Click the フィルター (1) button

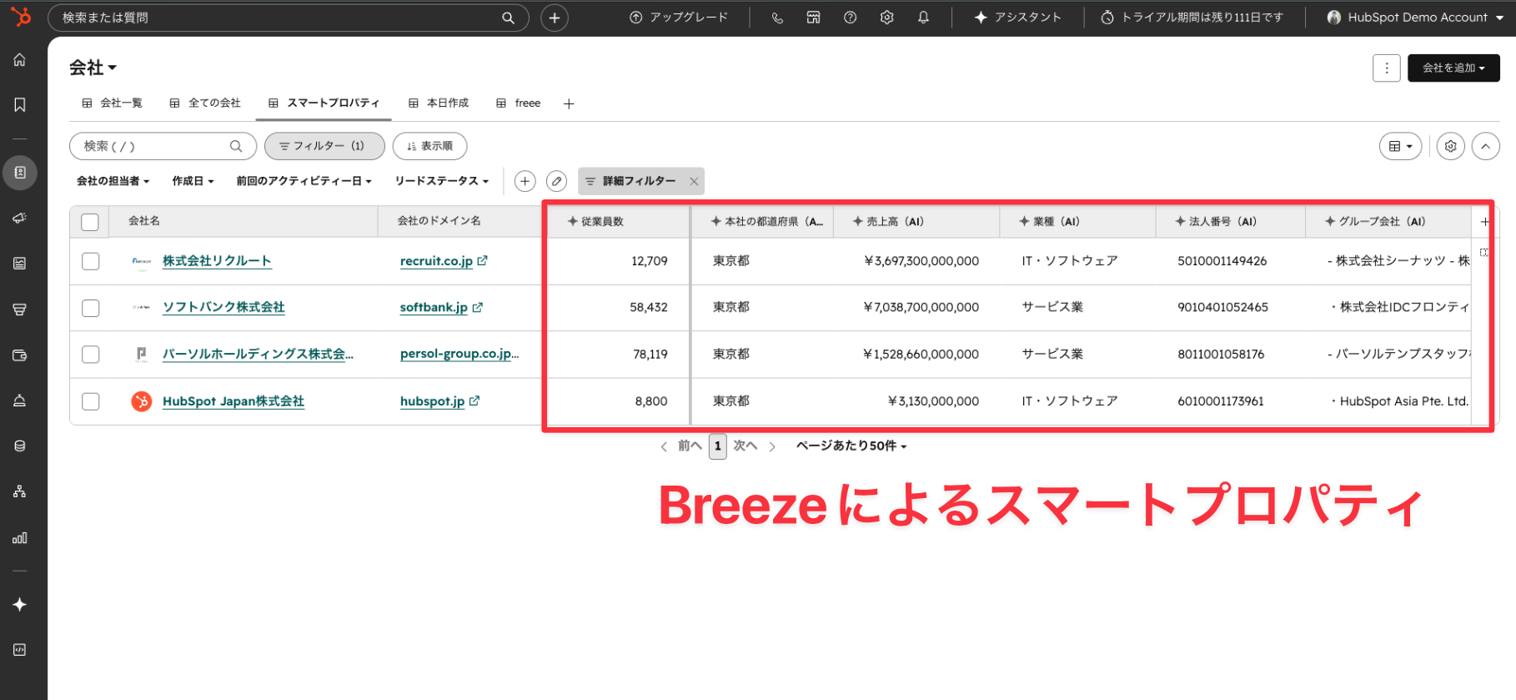pyautogui.click(x=324, y=146)
